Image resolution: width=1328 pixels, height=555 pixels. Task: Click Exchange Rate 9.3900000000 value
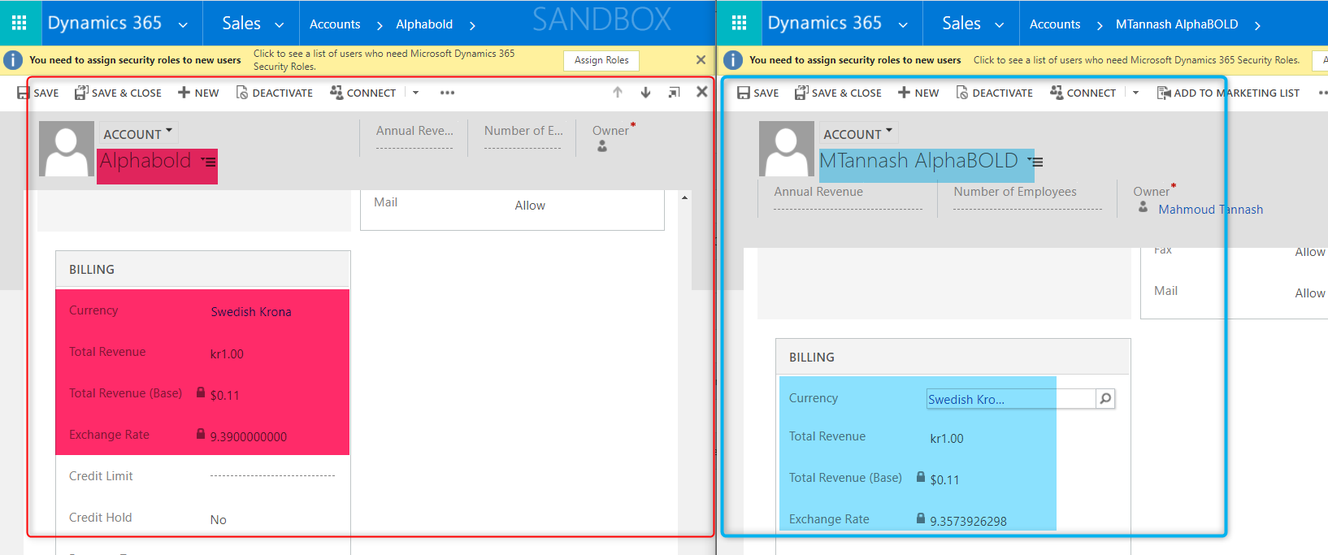249,437
